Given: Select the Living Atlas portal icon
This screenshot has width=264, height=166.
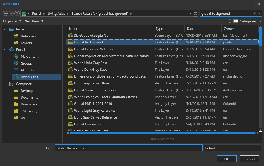Looking at the screenshot, I should pos(16,77).
